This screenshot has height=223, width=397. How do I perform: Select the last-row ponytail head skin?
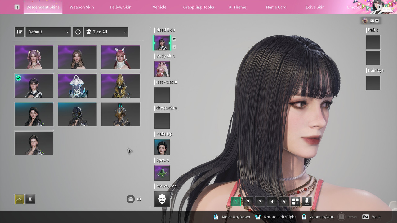(34, 143)
